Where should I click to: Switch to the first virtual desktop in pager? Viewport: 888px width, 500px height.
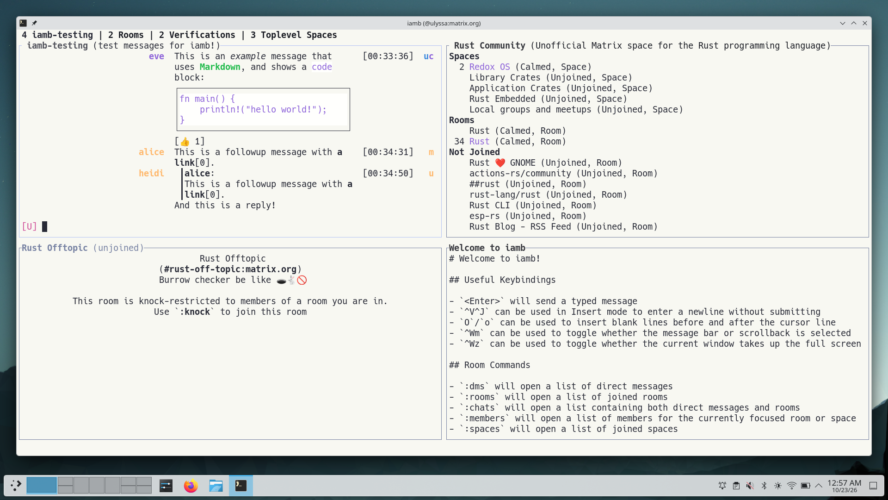tap(42, 486)
